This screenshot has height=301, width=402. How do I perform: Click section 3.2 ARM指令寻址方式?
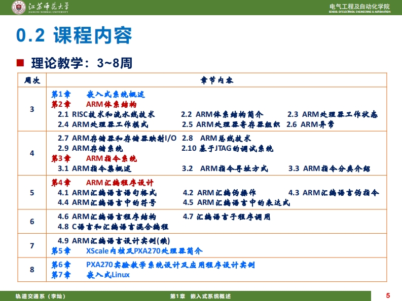[225, 168]
